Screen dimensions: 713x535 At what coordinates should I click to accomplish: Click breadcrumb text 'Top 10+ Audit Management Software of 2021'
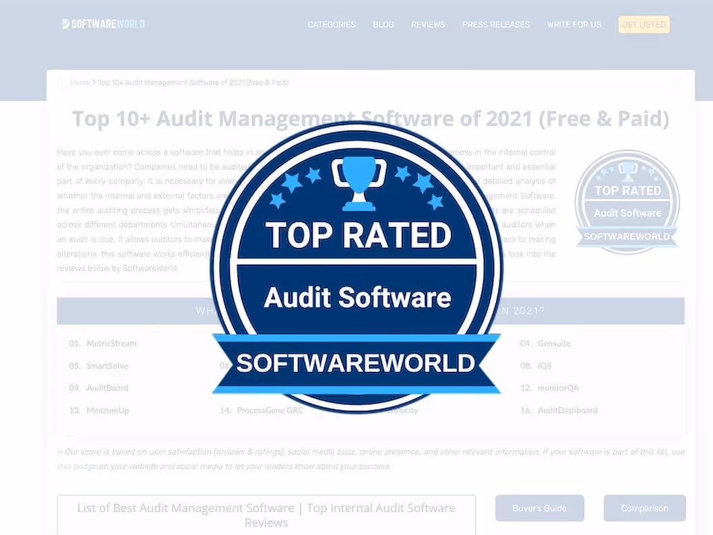[193, 83]
